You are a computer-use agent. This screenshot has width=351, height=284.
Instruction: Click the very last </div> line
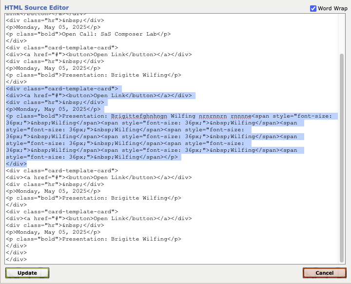coord(17,259)
